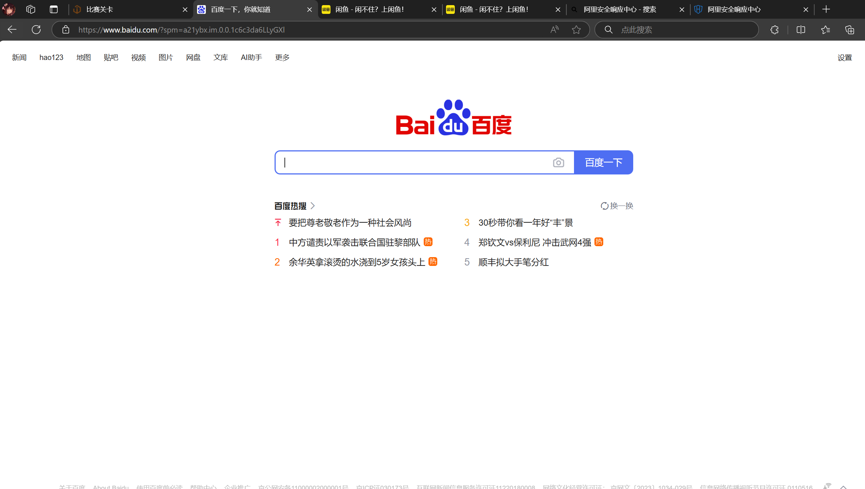Close the 百度一下 tab
This screenshot has width=865, height=489.
pyautogui.click(x=310, y=10)
